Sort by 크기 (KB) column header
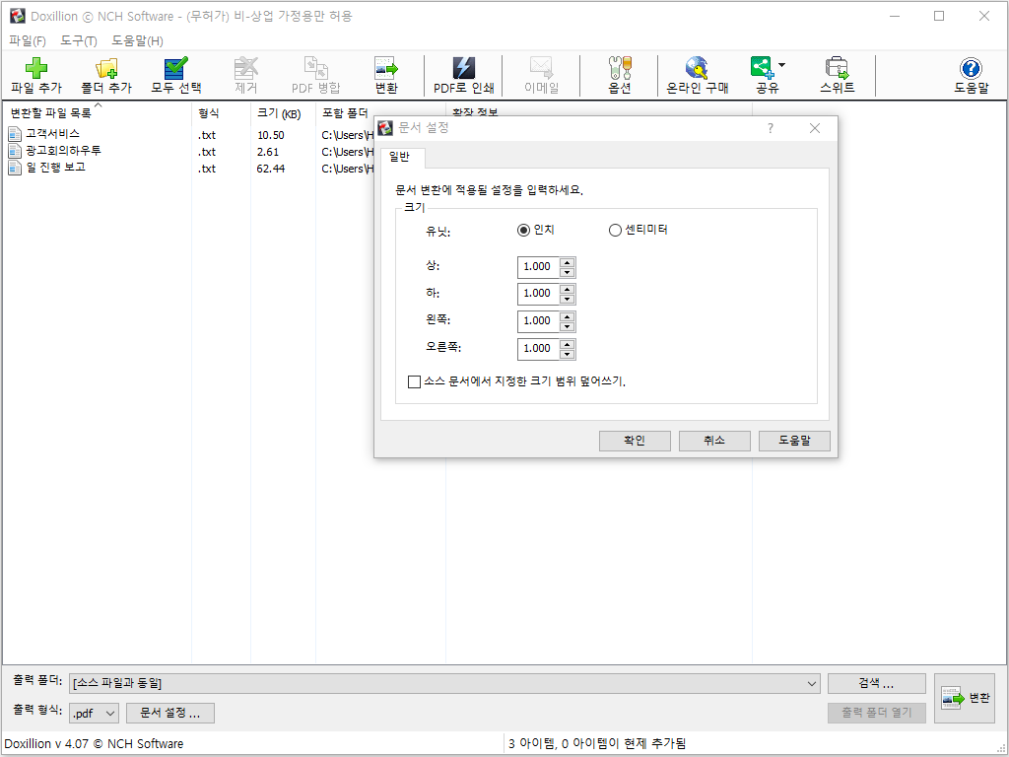Screen dimensions: 1009x757 tap(283, 113)
